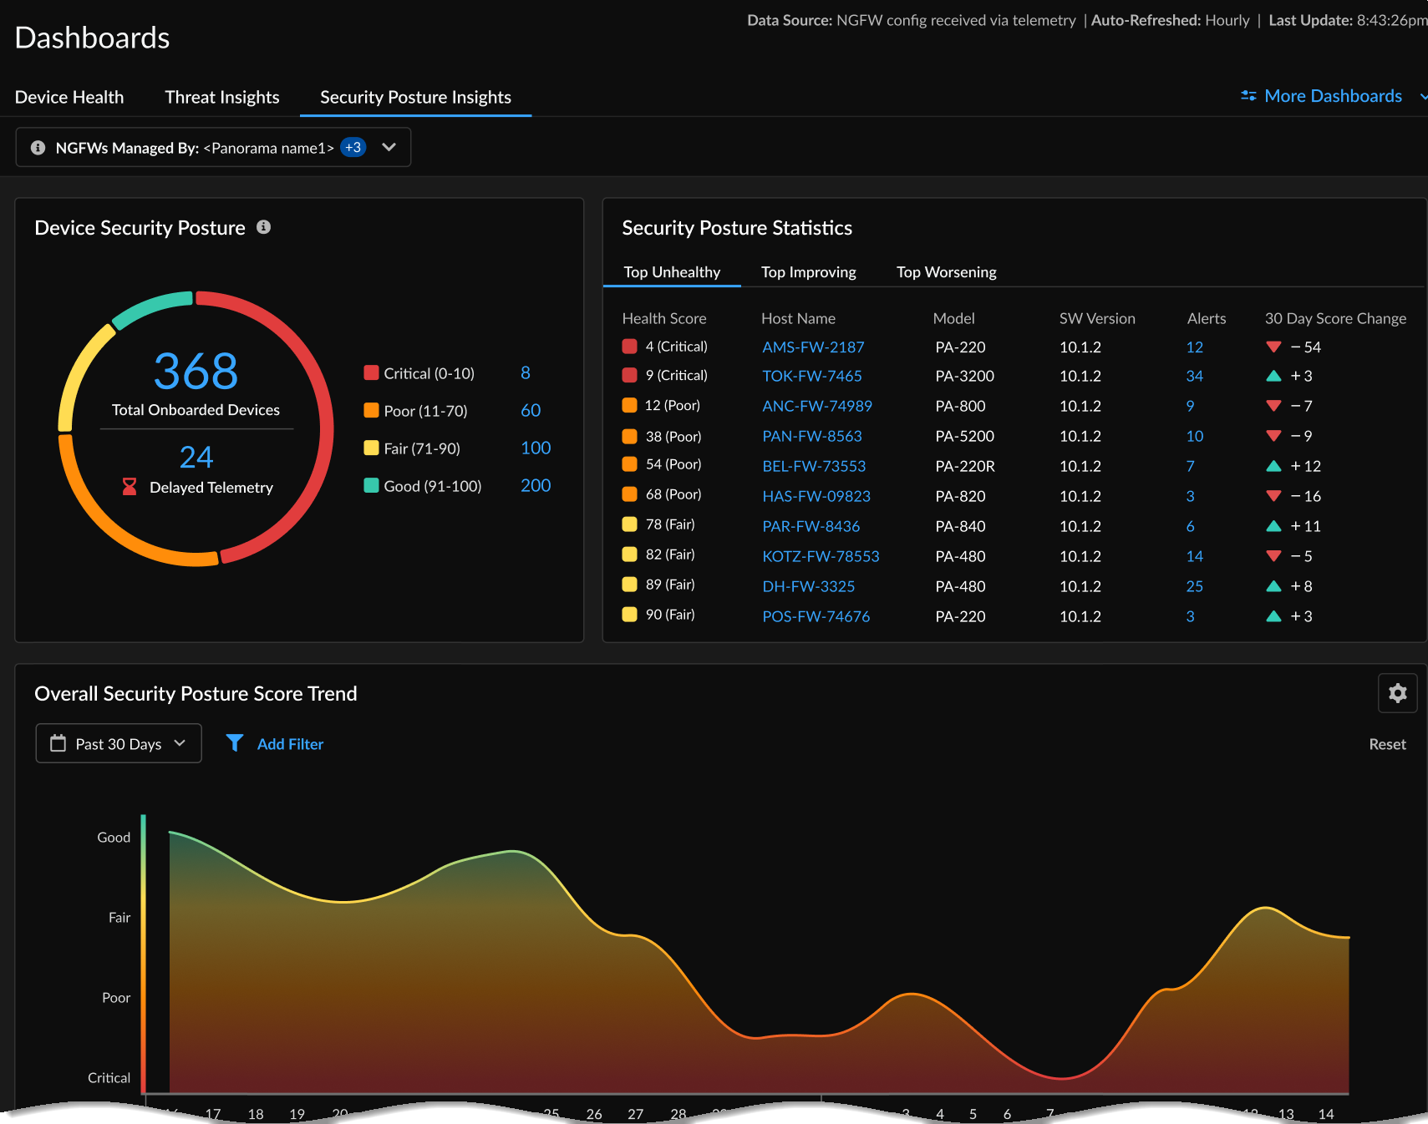
Task: Click the orange Poor (11-70) color square
Action: point(370,410)
